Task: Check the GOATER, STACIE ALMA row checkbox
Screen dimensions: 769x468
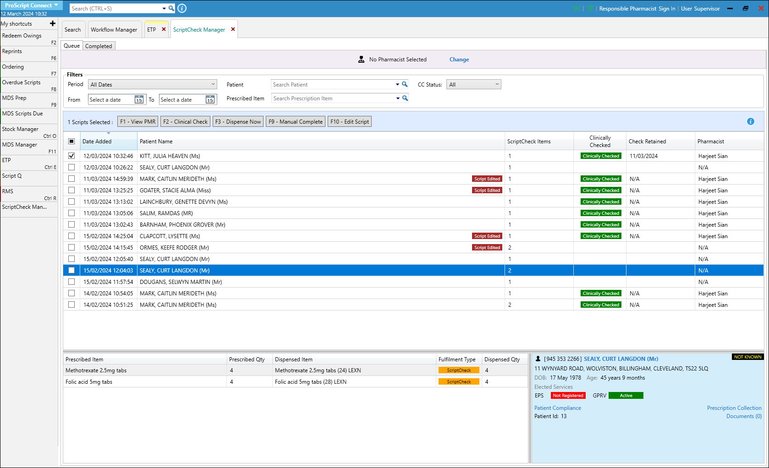Action: [x=71, y=190]
